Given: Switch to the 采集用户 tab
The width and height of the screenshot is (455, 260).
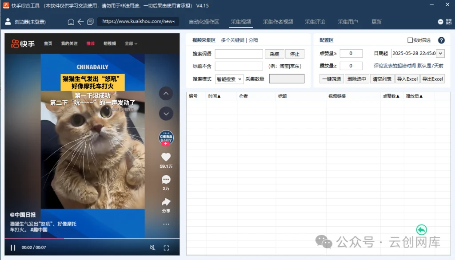Looking at the screenshot, I should pos(347,22).
